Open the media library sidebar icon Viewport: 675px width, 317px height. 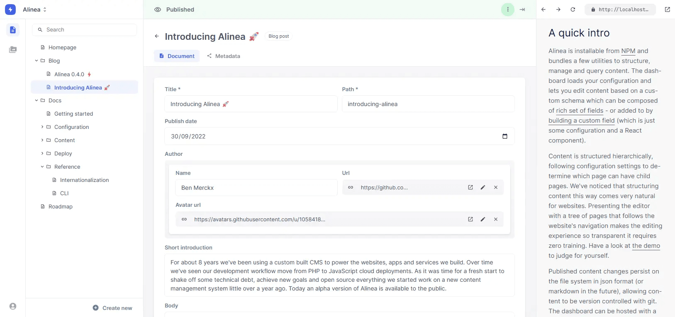(x=13, y=50)
